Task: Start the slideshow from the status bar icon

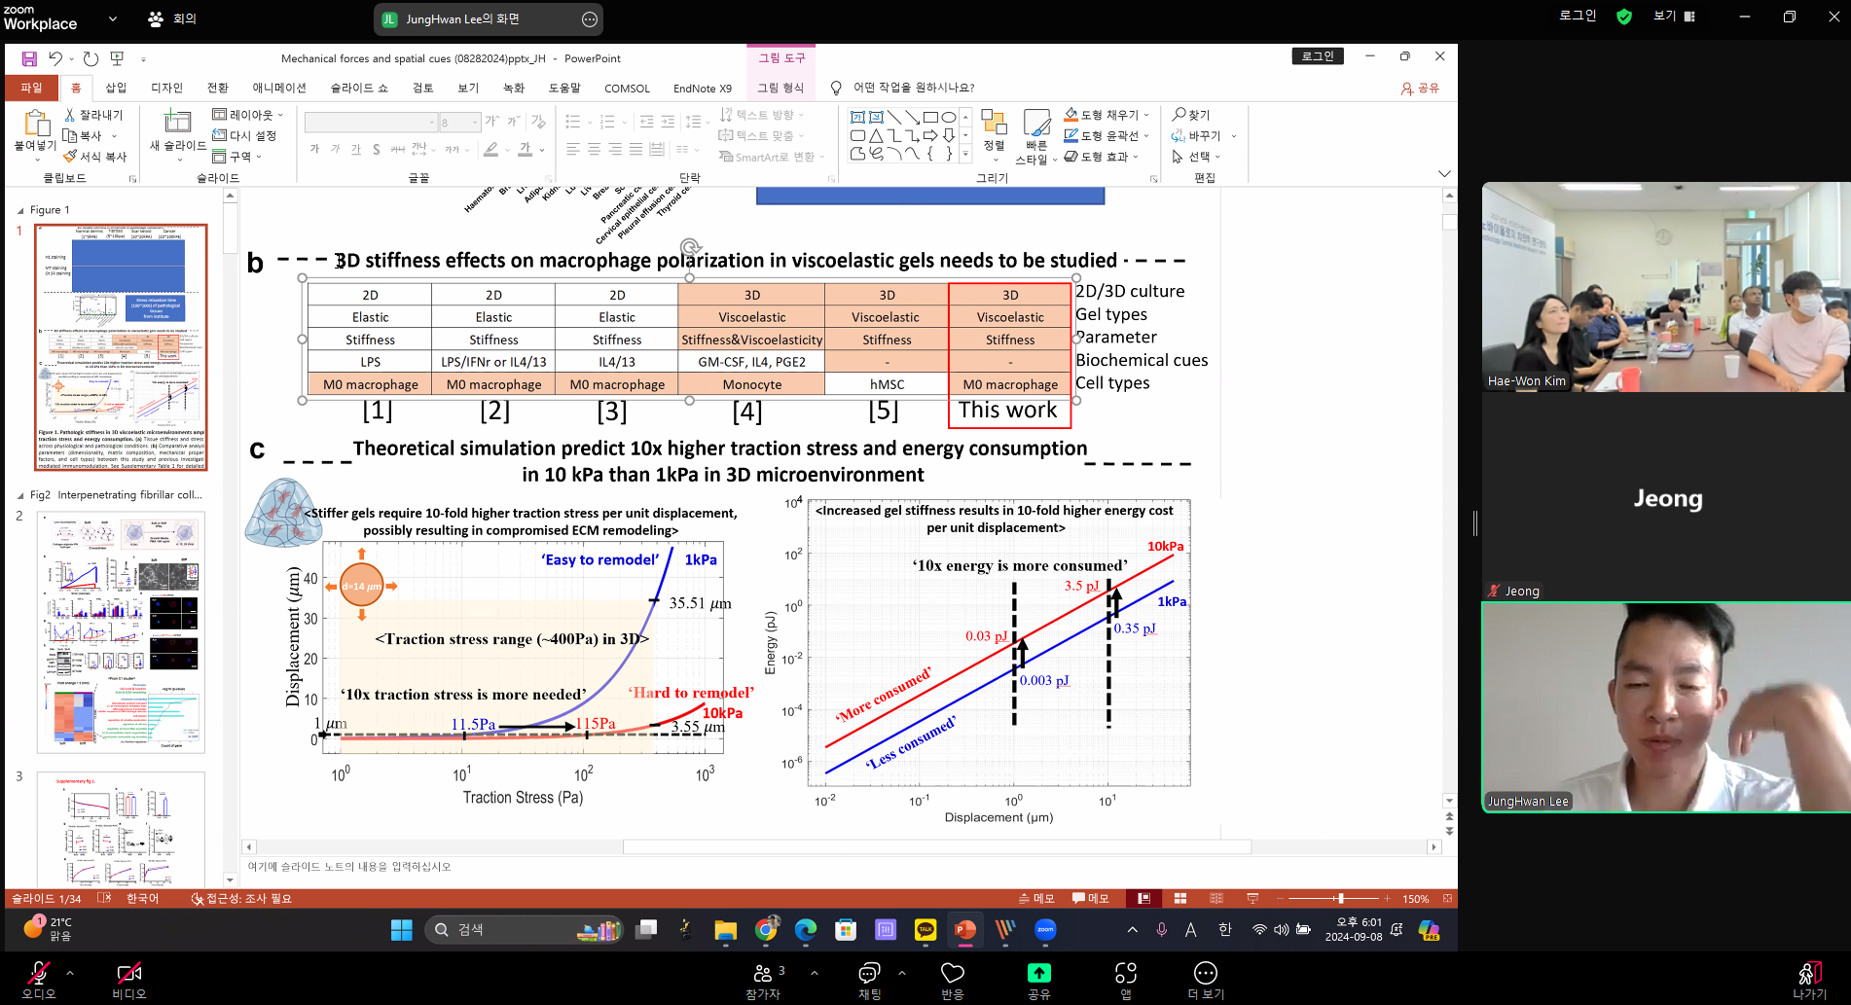Action: (x=1252, y=898)
